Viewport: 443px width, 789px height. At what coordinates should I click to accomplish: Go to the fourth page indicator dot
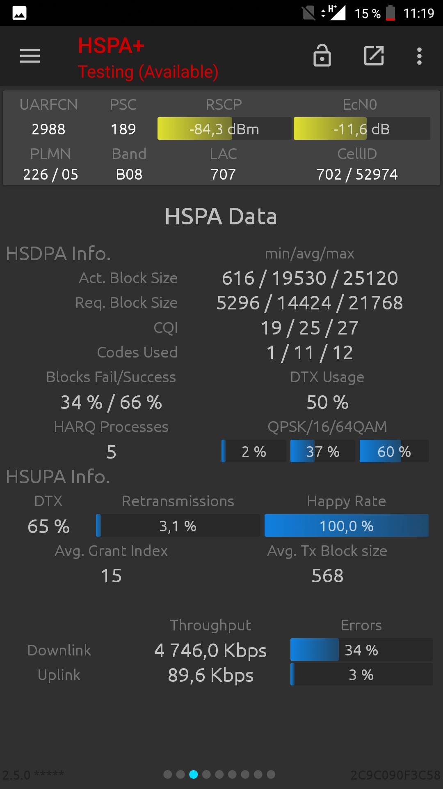206,775
